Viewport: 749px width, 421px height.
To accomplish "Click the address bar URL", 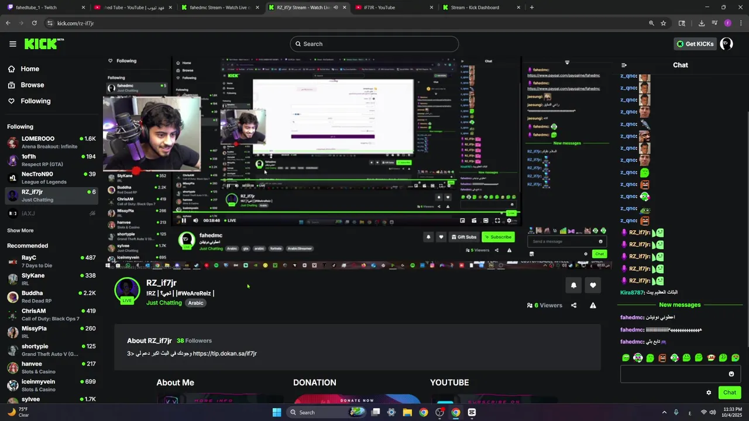I will click(x=75, y=23).
